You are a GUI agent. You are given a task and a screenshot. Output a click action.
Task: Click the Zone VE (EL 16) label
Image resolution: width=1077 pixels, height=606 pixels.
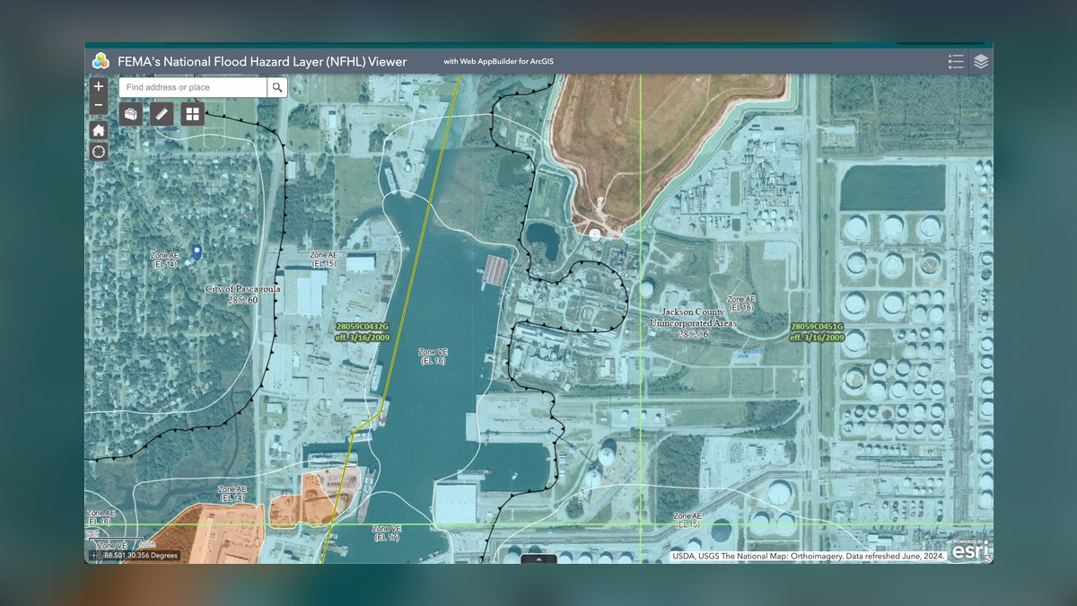tap(433, 356)
